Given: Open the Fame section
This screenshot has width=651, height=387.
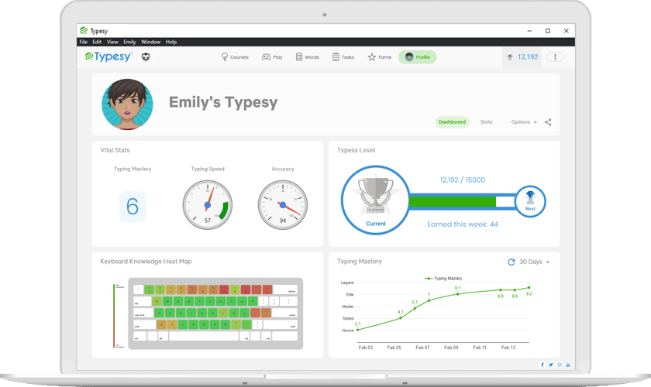Looking at the screenshot, I should [x=380, y=57].
